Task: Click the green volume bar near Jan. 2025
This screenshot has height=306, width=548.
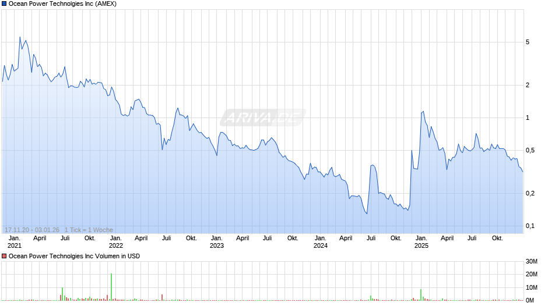Action: [421, 295]
